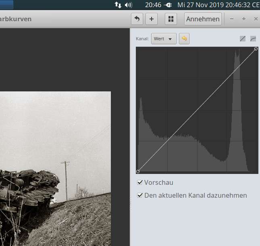The width and height of the screenshot is (260, 246).
Task: Click the date and time in the panel
Action: 218,5
